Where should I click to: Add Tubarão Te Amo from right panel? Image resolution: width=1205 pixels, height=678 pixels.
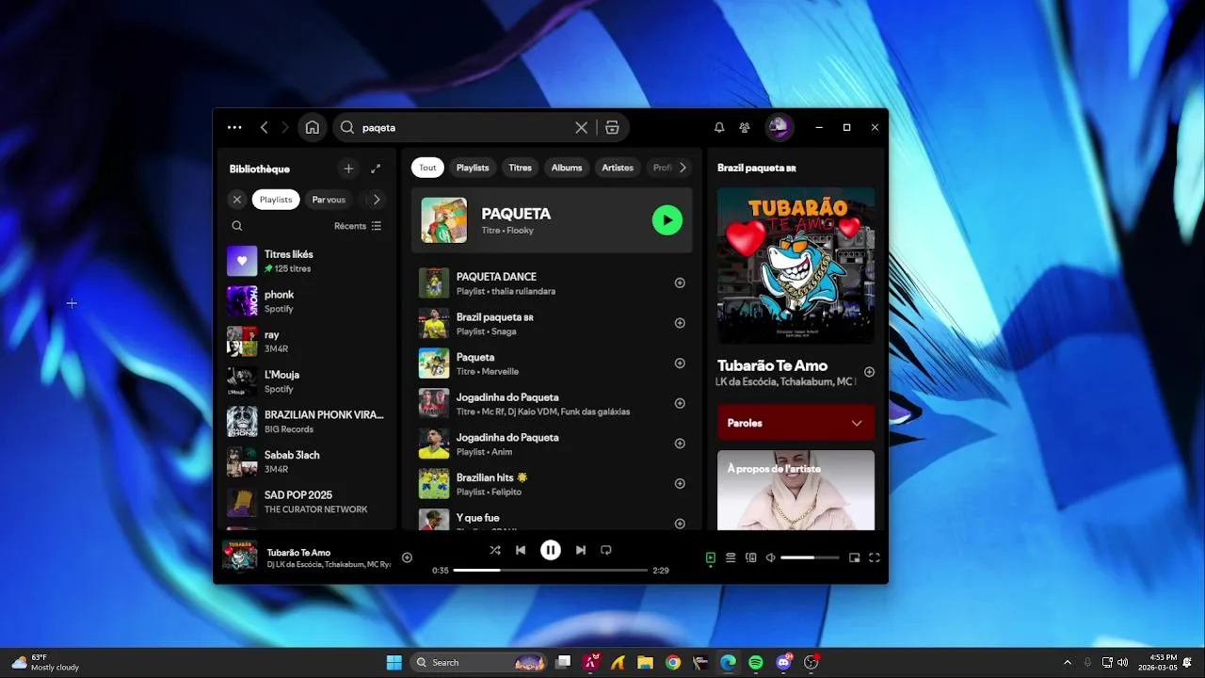(869, 372)
